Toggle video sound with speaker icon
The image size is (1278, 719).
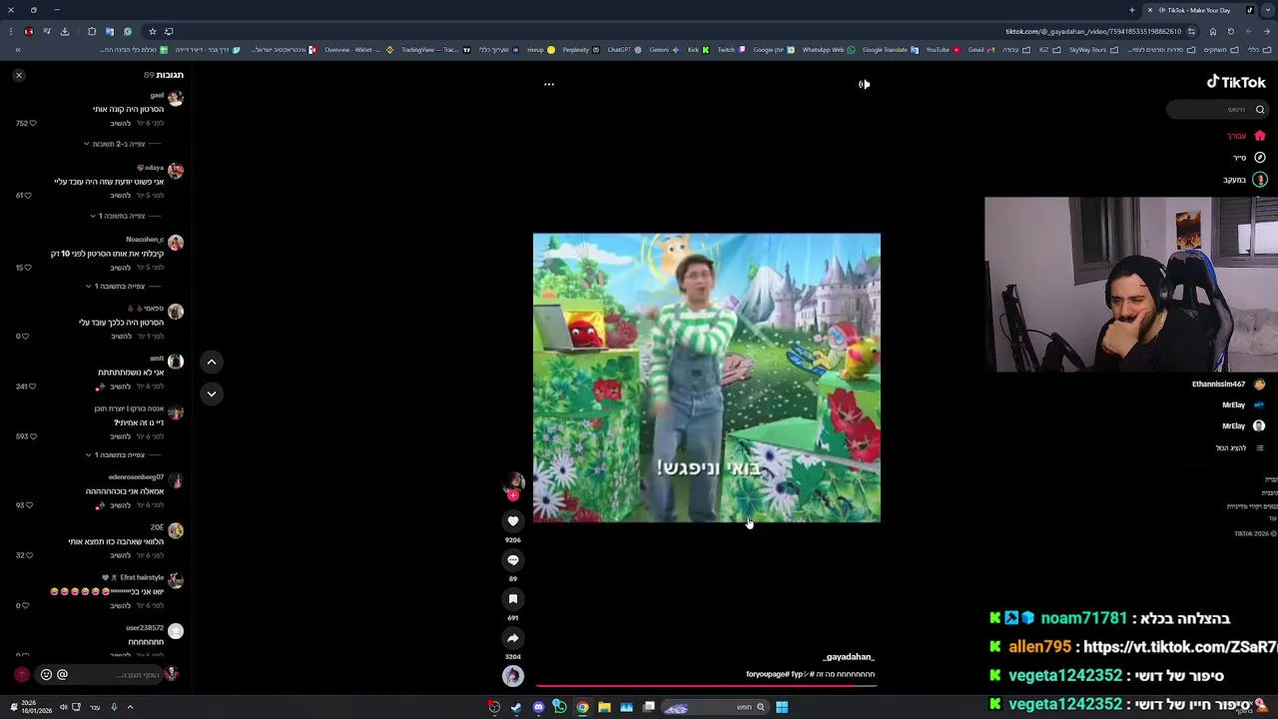click(x=865, y=84)
